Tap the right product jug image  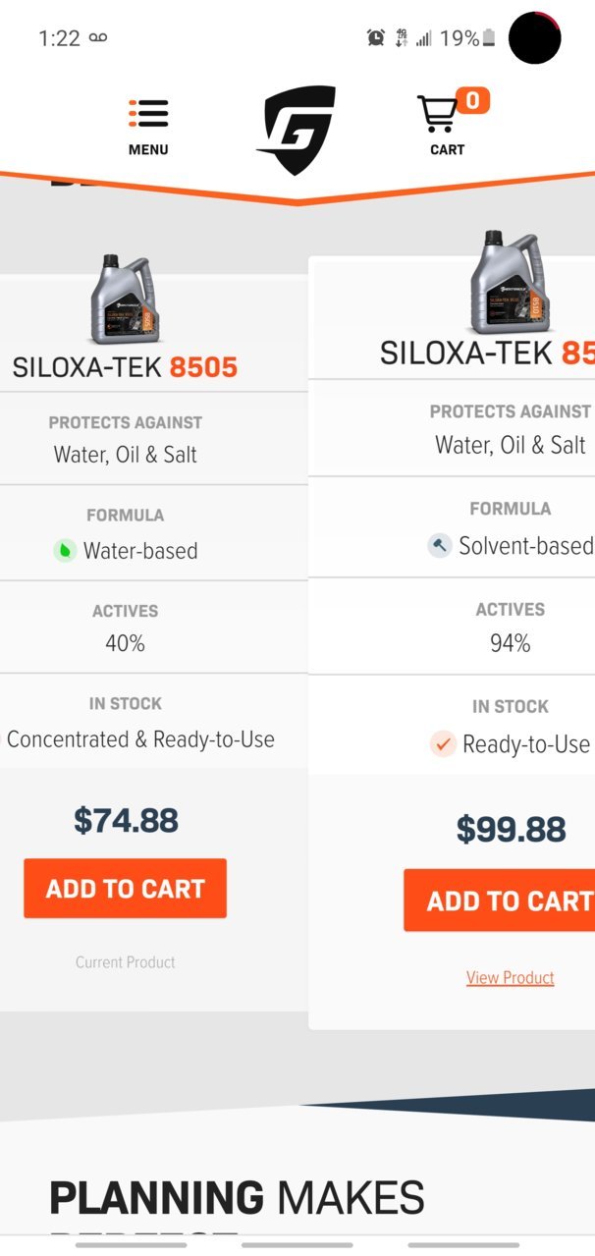503,283
